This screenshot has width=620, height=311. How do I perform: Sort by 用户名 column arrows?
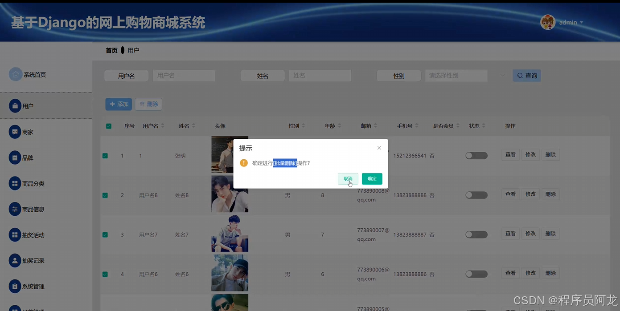point(163,126)
